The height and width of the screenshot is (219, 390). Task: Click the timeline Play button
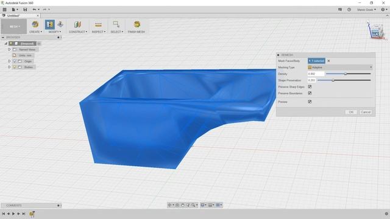[x=13, y=214]
